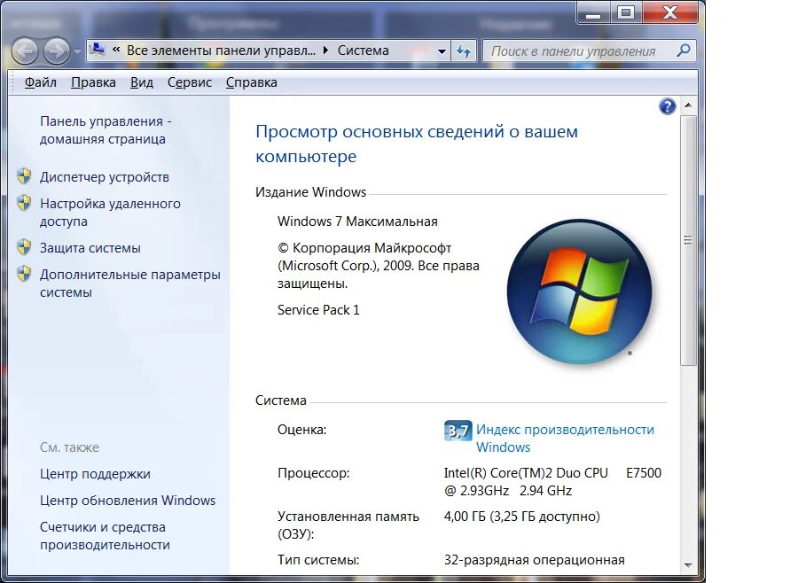
Task: Click shield icon beside 'Настройка удаленного доступа'
Action: pyautogui.click(x=24, y=203)
